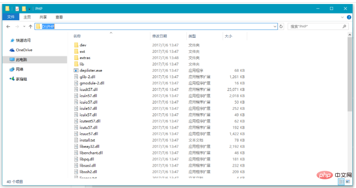Screen dimensions: 356x188
Task: Expand the ribbon with the chevron
Action: [342, 17]
